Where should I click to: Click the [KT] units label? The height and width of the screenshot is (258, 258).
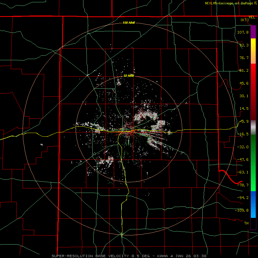coord(245,20)
